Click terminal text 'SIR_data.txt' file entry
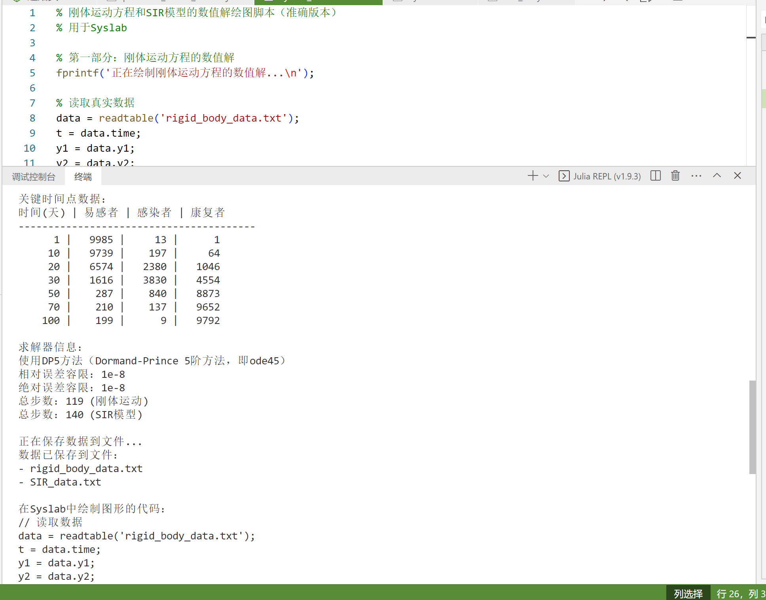The width and height of the screenshot is (766, 600). pyautogui.click(x=66, y=482)
